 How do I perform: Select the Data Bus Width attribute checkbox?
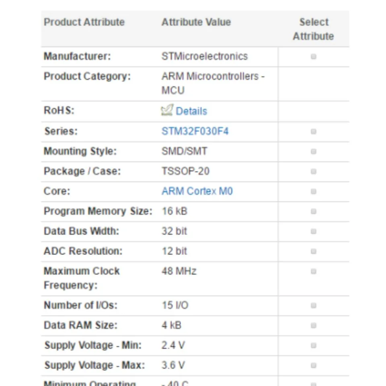click(x=314, y=230)
